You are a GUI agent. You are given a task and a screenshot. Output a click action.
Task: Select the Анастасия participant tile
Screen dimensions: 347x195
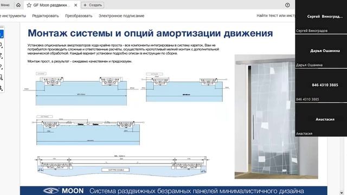coord(321,120)
